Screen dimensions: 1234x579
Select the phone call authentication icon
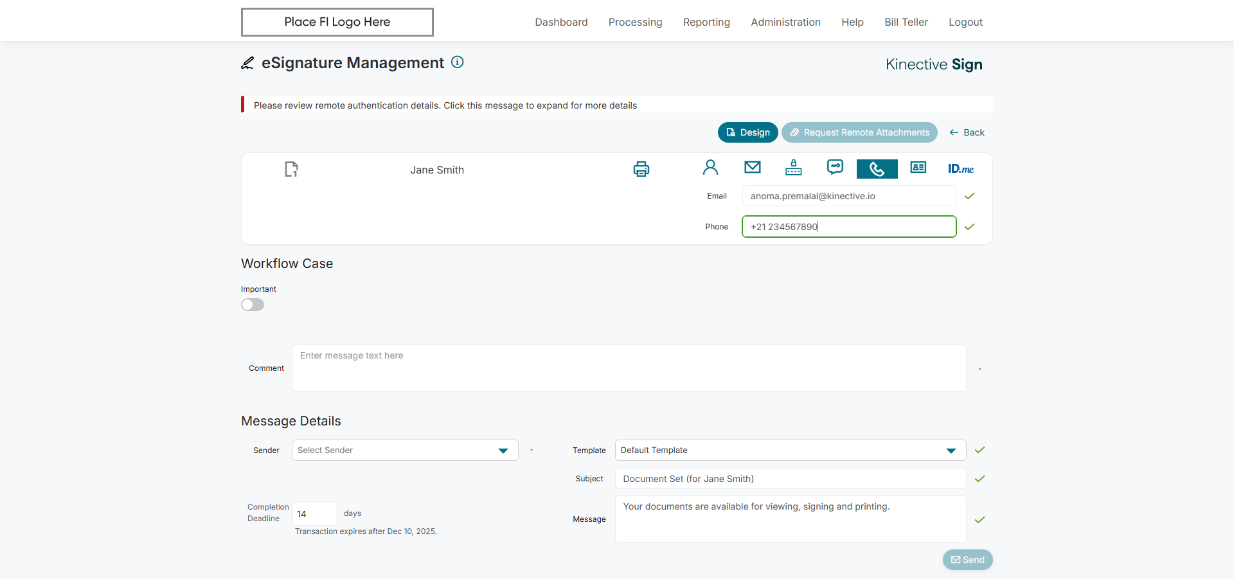click(x=877, y=169)
